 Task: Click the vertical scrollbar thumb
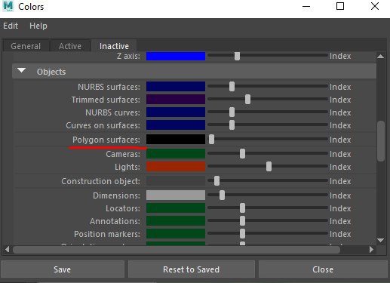tap(381, 141)
